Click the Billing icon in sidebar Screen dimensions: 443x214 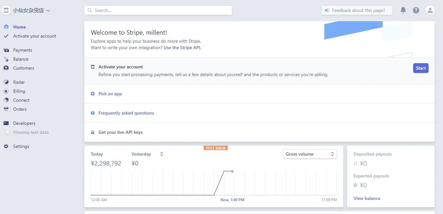(6, 91)
